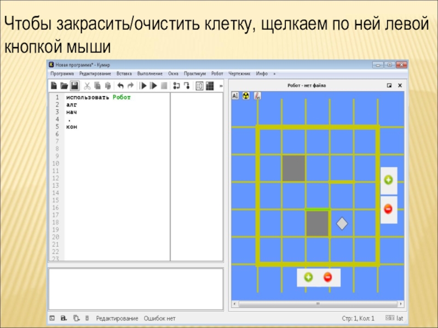438x328 pixels.
Task: Click the 'кон' code line
Action: 72,127
